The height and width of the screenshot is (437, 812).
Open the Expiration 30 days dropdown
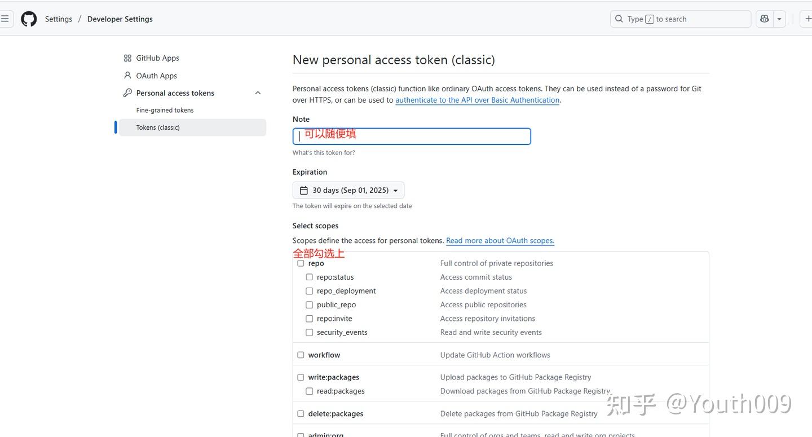click(348, 191)
